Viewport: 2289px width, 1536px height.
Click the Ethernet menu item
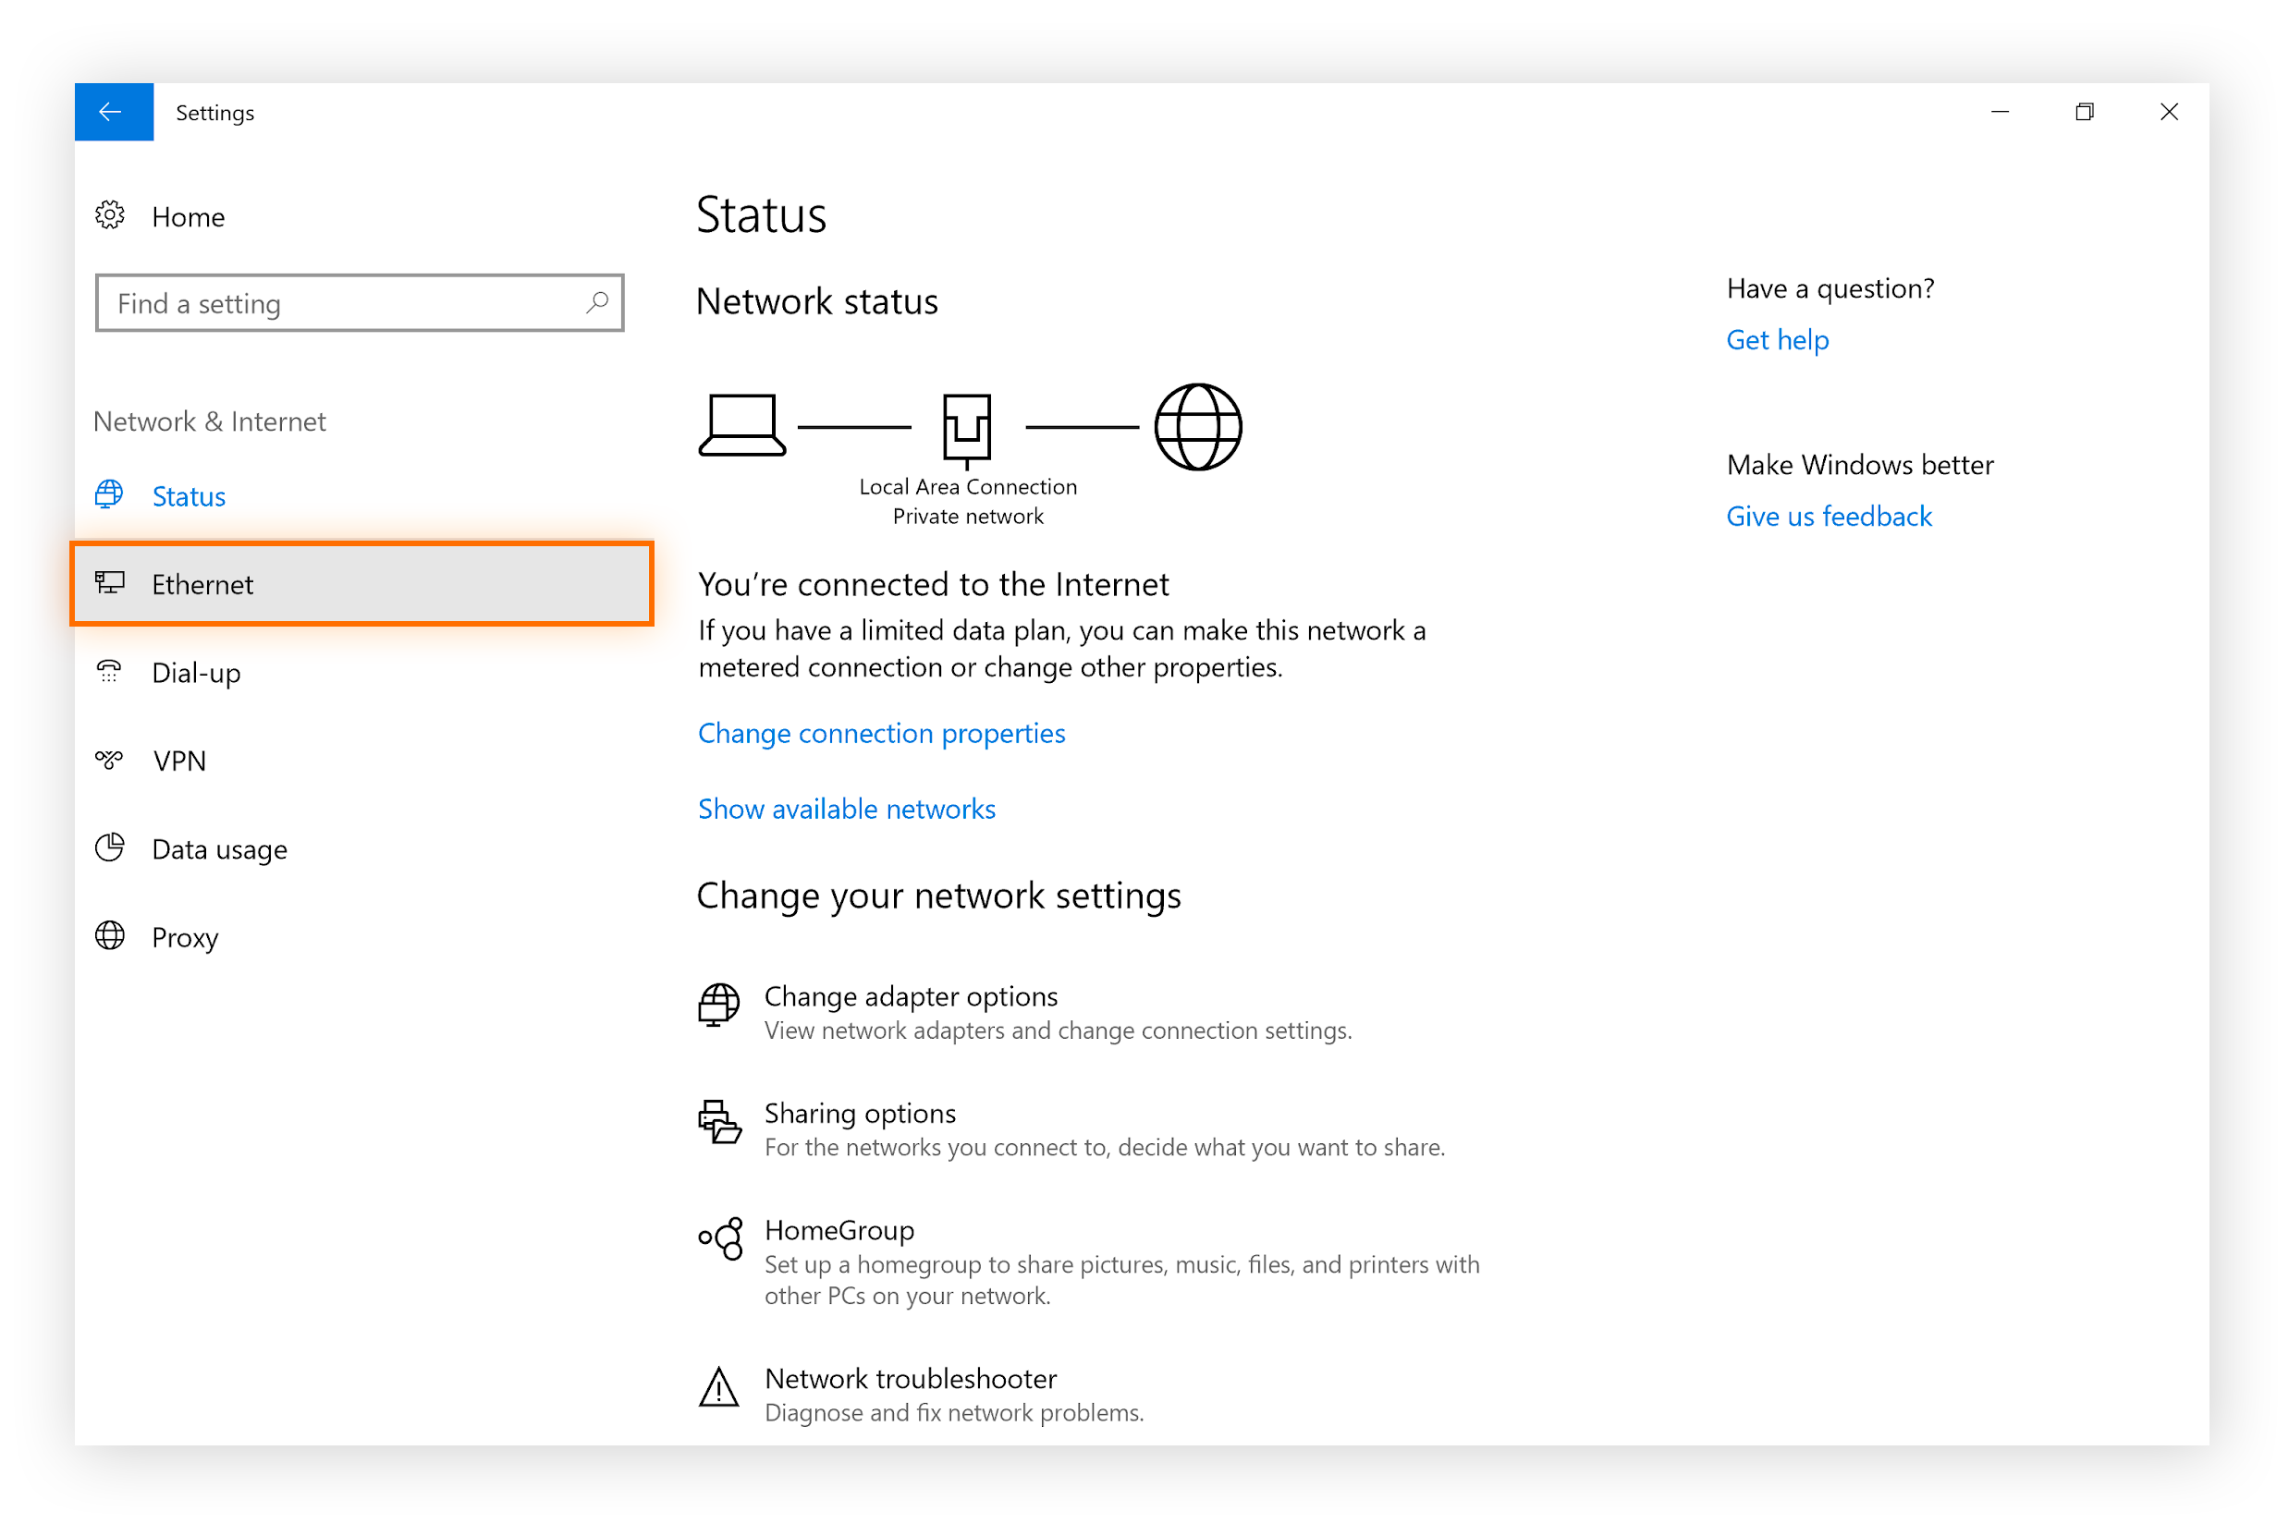point(367,583)
